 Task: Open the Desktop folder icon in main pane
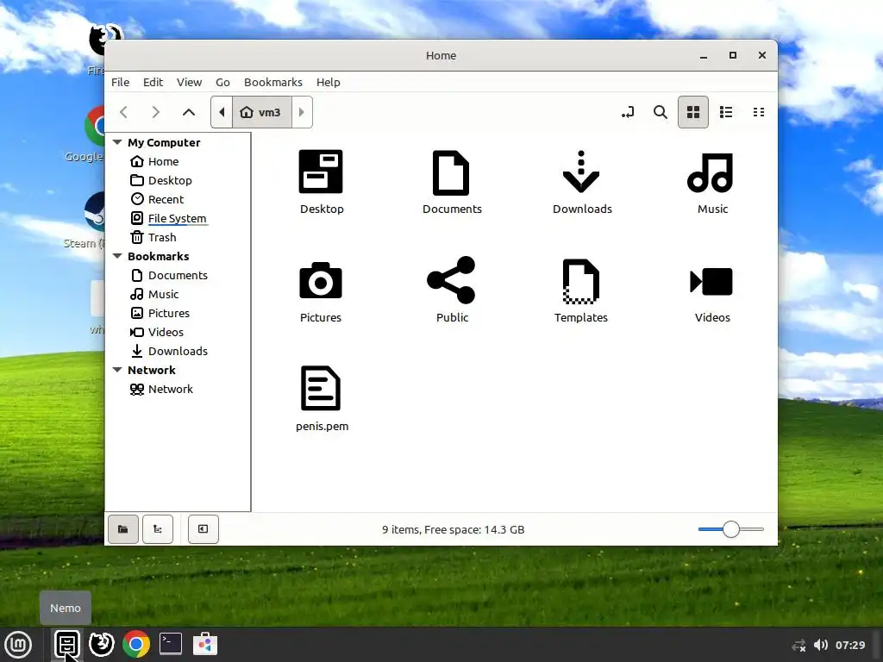(321, 172)
